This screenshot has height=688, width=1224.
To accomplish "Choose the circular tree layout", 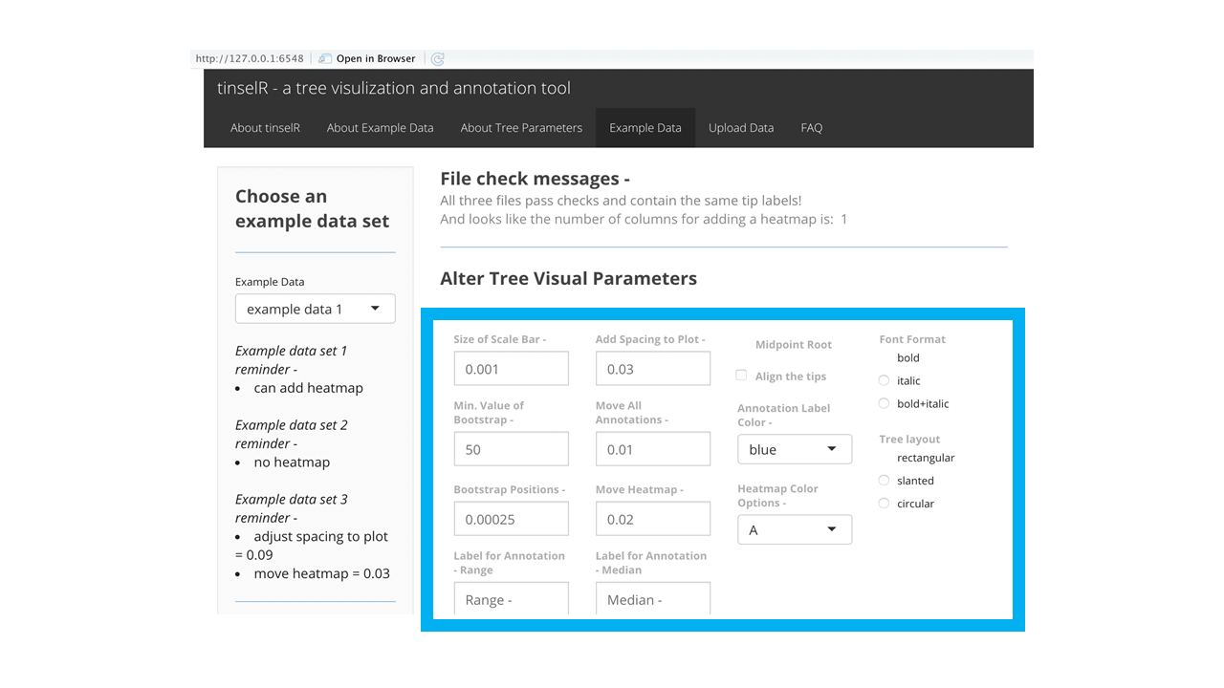I will (x=884, y=504).
